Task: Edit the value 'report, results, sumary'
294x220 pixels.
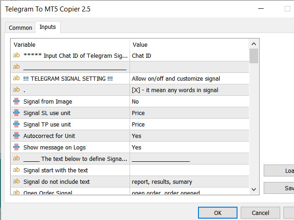Action: coord(189,181)
